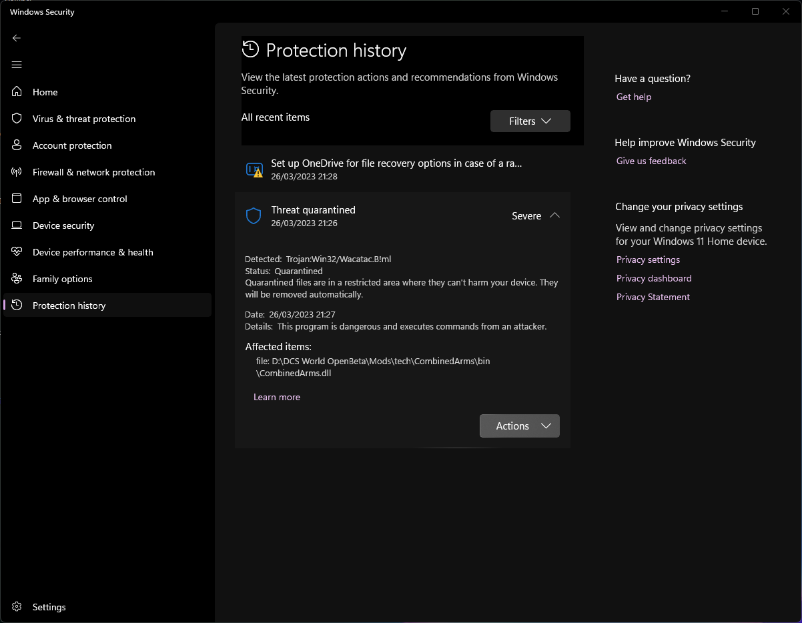Click the Account protection person icon
This screenshot has width=802, height=623.
(x=17, y=145)
